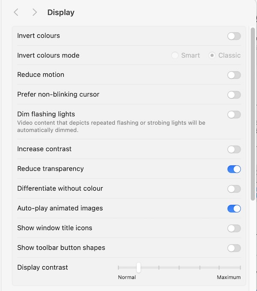Switch on Increase contrast
The image size is (257, 291).
click(234, 150)
